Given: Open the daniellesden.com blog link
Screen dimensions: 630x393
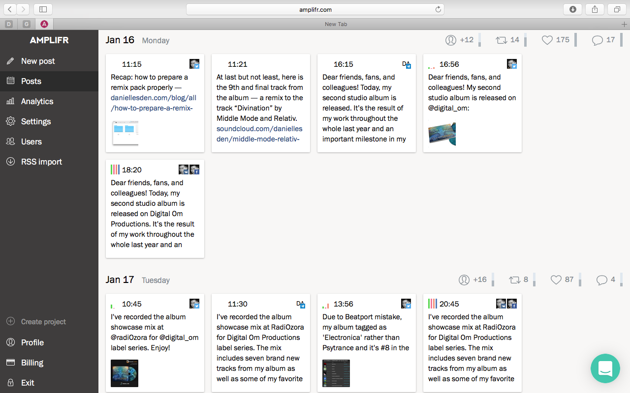Looking at the screenshot, I should [x=154, y=103].
